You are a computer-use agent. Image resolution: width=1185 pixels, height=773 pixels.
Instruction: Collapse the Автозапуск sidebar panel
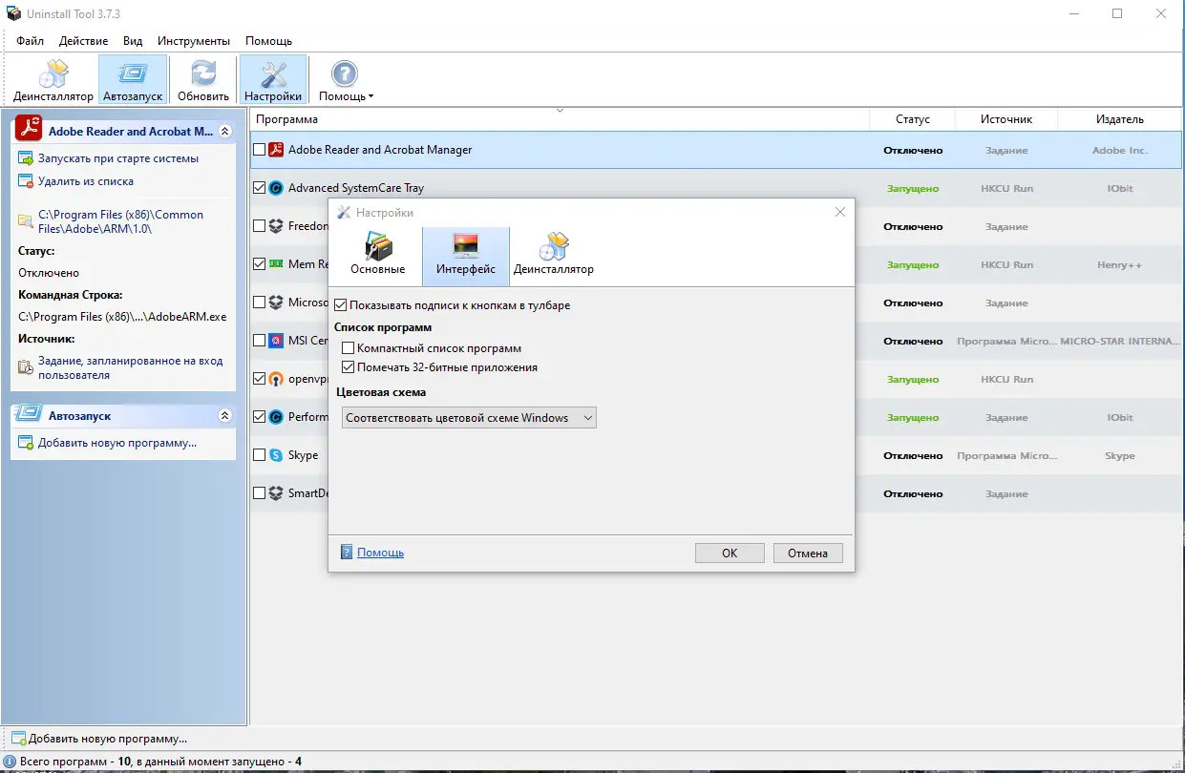coord(224,416)
